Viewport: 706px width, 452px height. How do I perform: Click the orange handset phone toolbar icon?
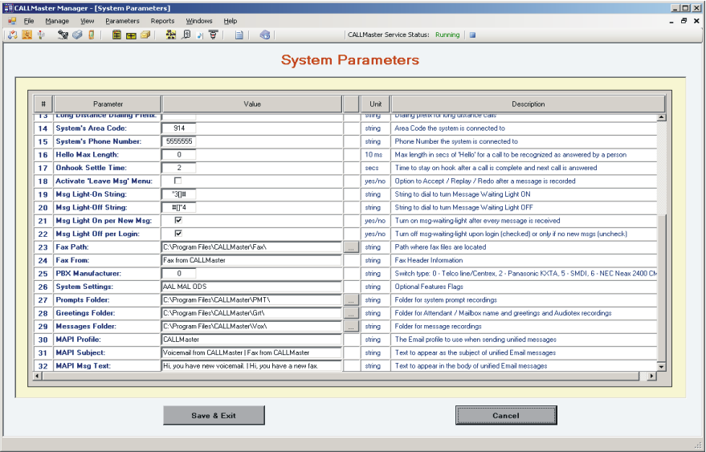click(92, 35)
